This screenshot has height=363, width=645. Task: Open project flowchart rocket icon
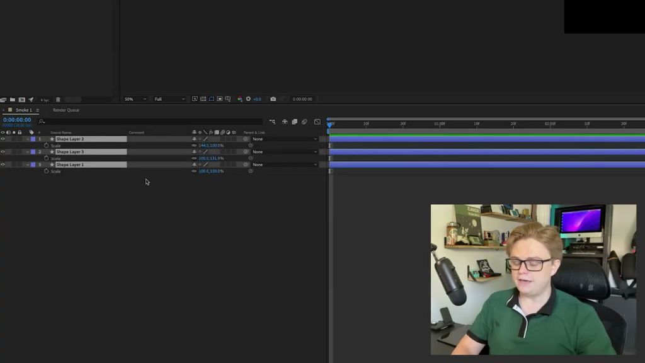pyautogui.click(x=31, y=100)
